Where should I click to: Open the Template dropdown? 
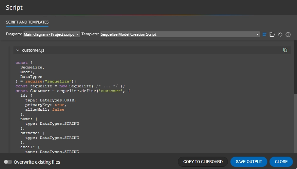pos(180,34)
